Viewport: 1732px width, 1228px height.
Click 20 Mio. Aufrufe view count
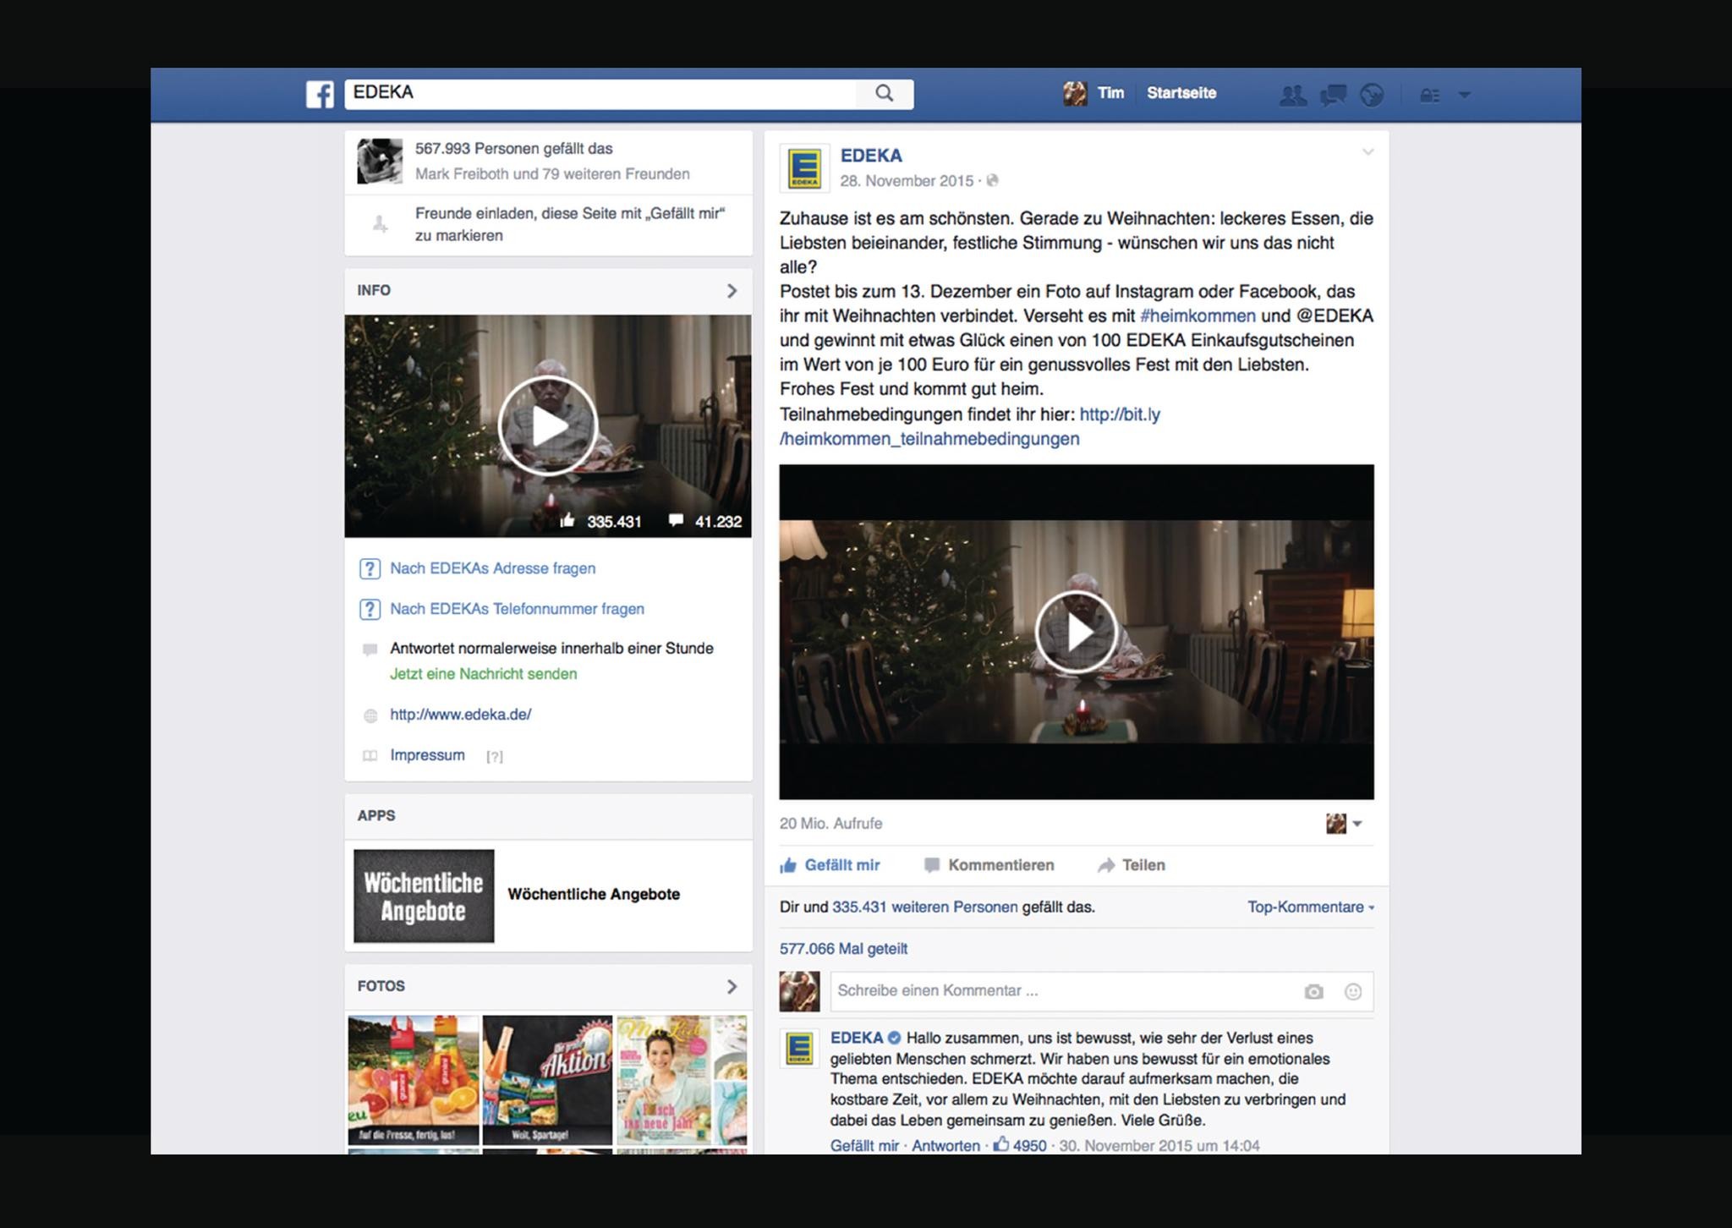830,824
